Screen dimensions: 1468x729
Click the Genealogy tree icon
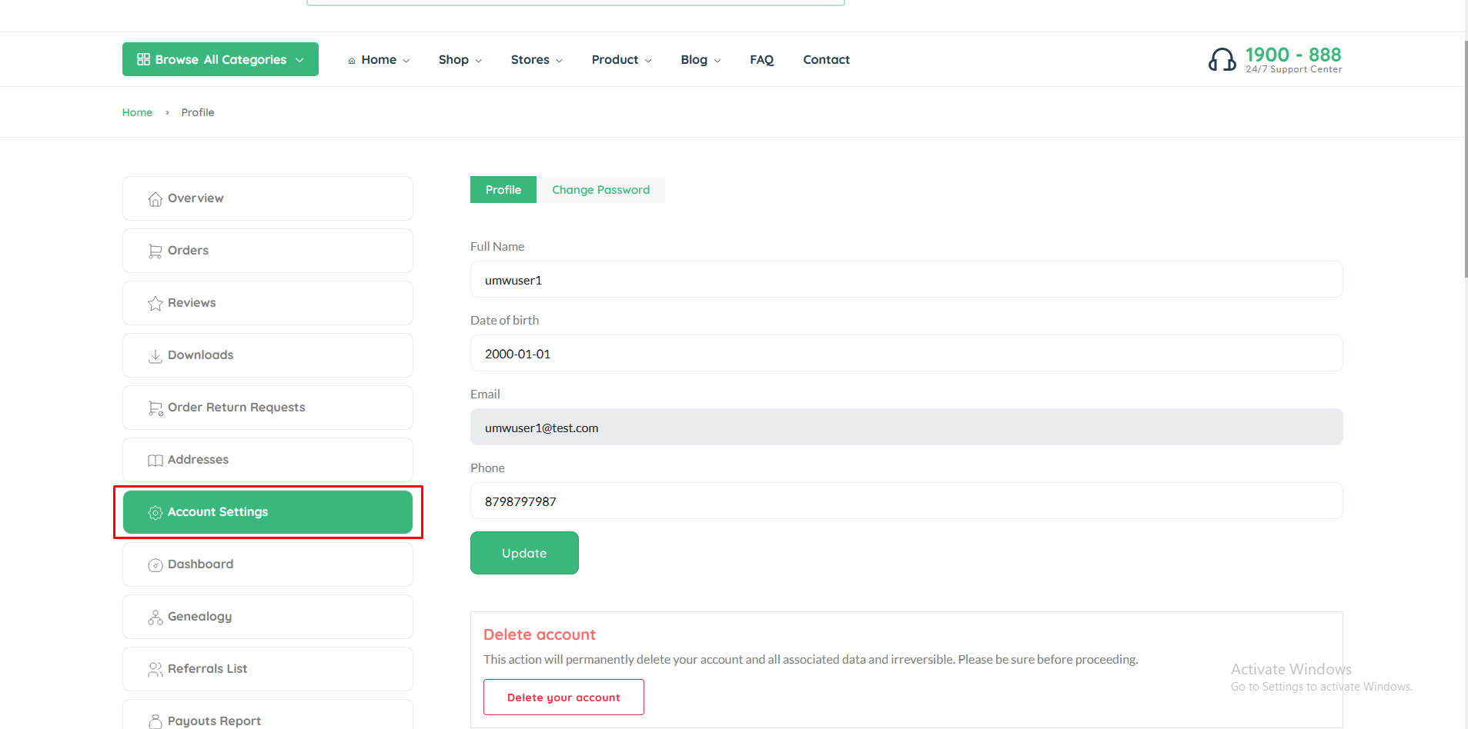(x=155, y=616)
